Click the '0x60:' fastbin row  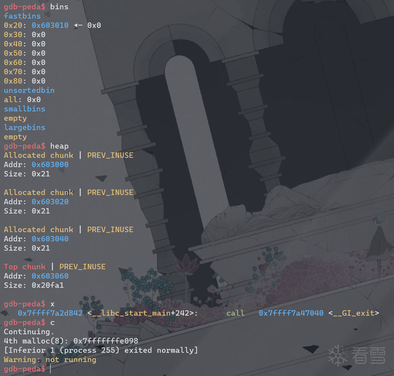coord(25,63)
